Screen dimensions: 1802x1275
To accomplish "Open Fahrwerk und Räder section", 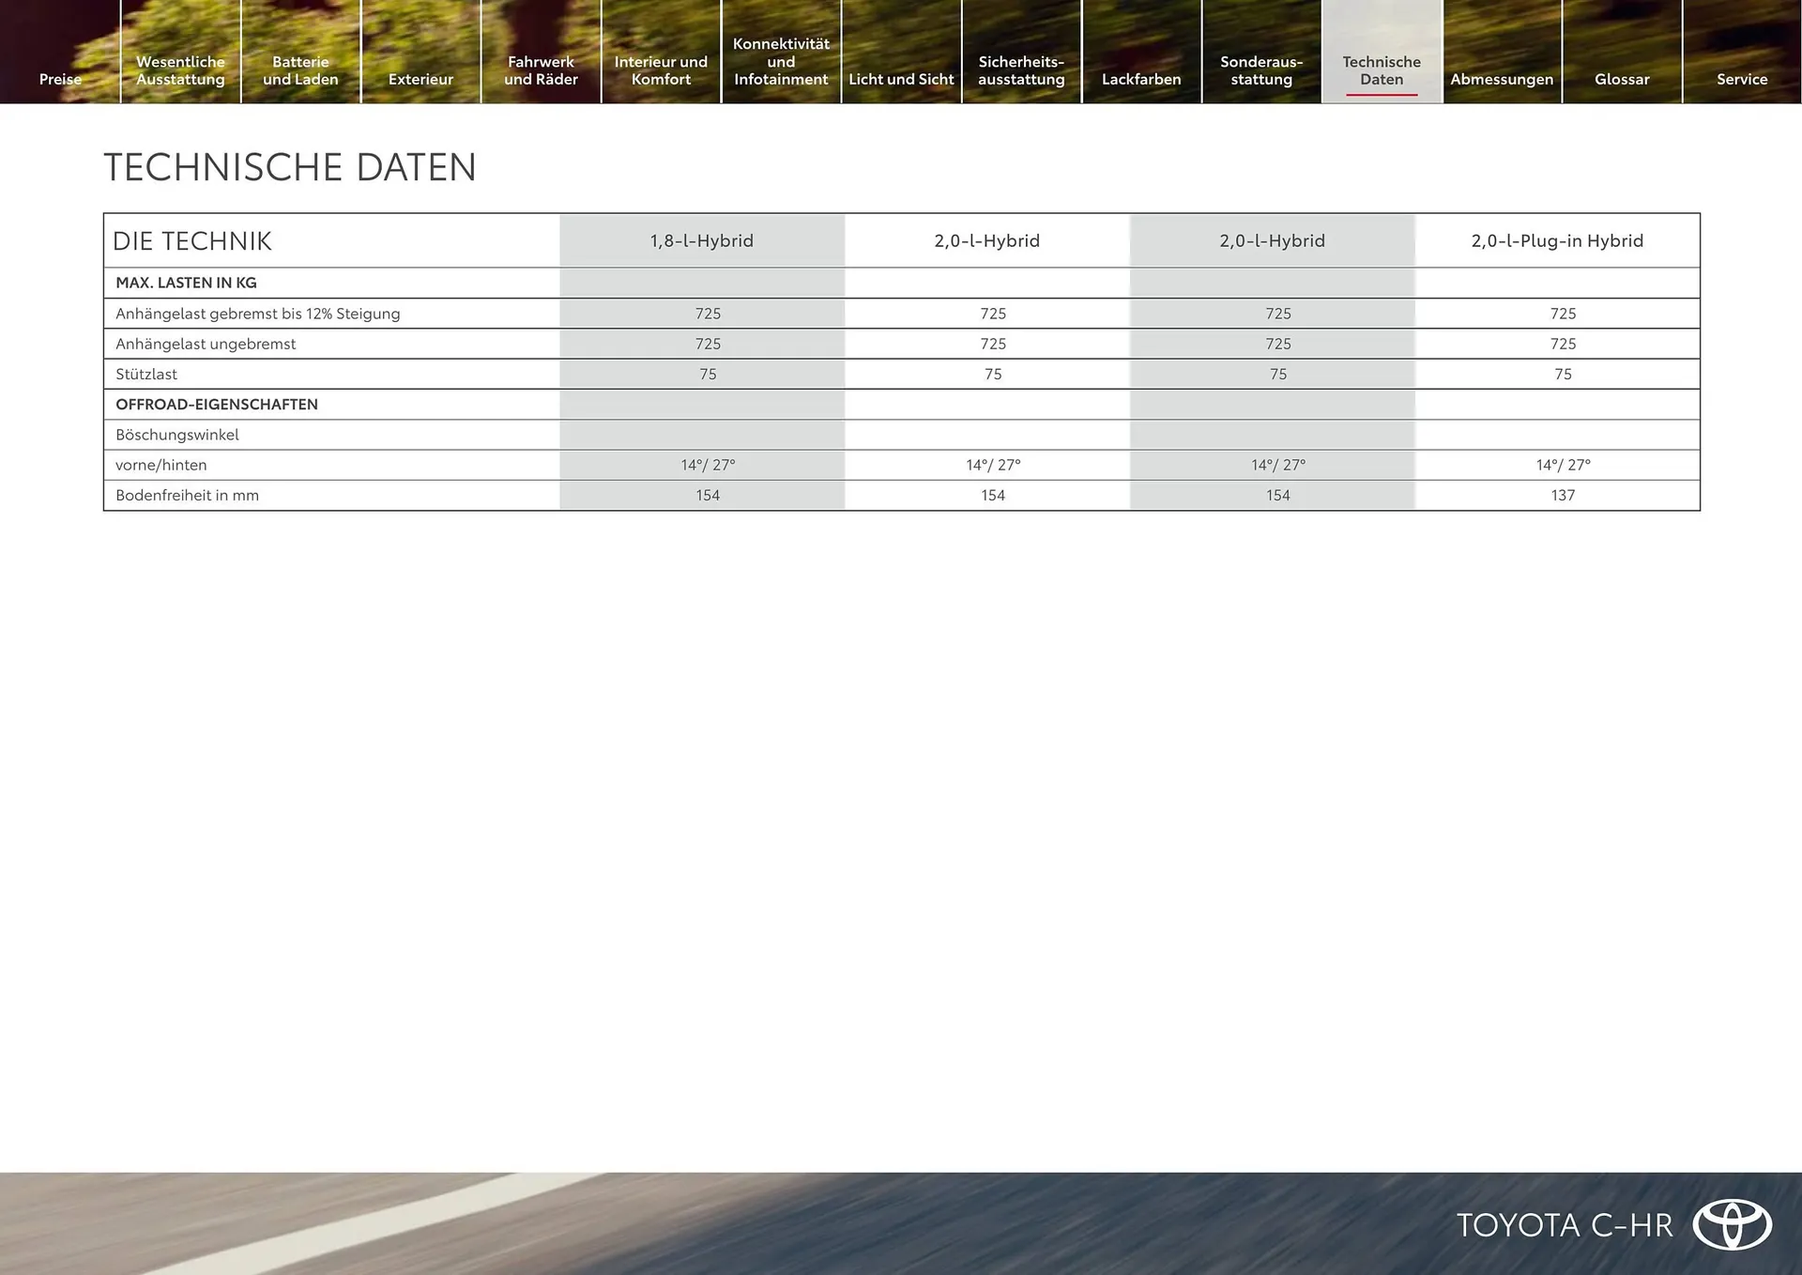I will pyautogui.click(x=541, y=70).
